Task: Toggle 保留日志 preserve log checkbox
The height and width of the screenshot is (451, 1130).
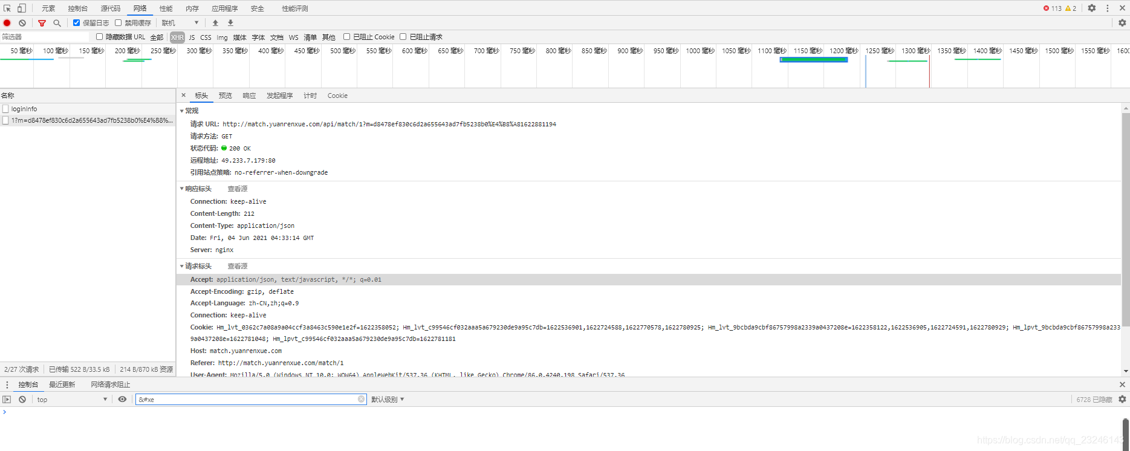Action: [77, 23]
